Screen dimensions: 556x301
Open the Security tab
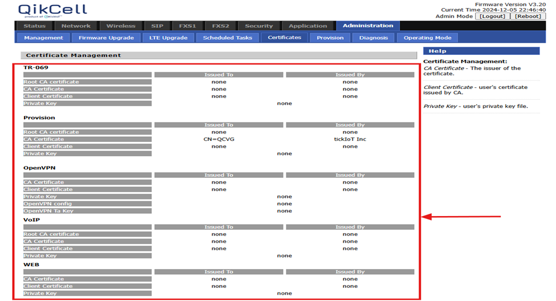click(x=259, y=26)
